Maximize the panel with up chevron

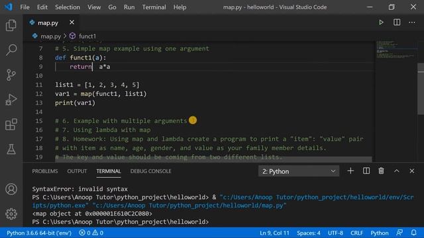(x=397, y=171)
